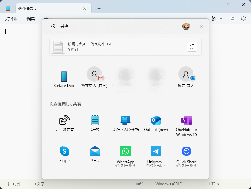Click the share icon next to 共有
The image size is (251, 189).
(x=53, y=26)
